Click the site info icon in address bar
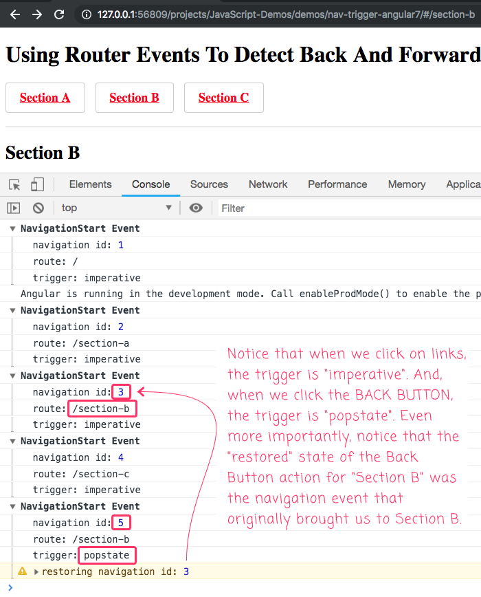Image resolution: width=481 pixels, height=597 pixels. click(x=86, y=14)
